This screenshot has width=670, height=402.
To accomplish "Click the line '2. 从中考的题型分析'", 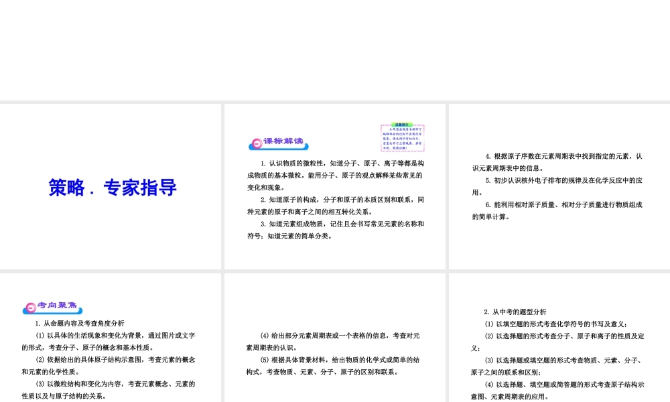I will pos(515,312).
